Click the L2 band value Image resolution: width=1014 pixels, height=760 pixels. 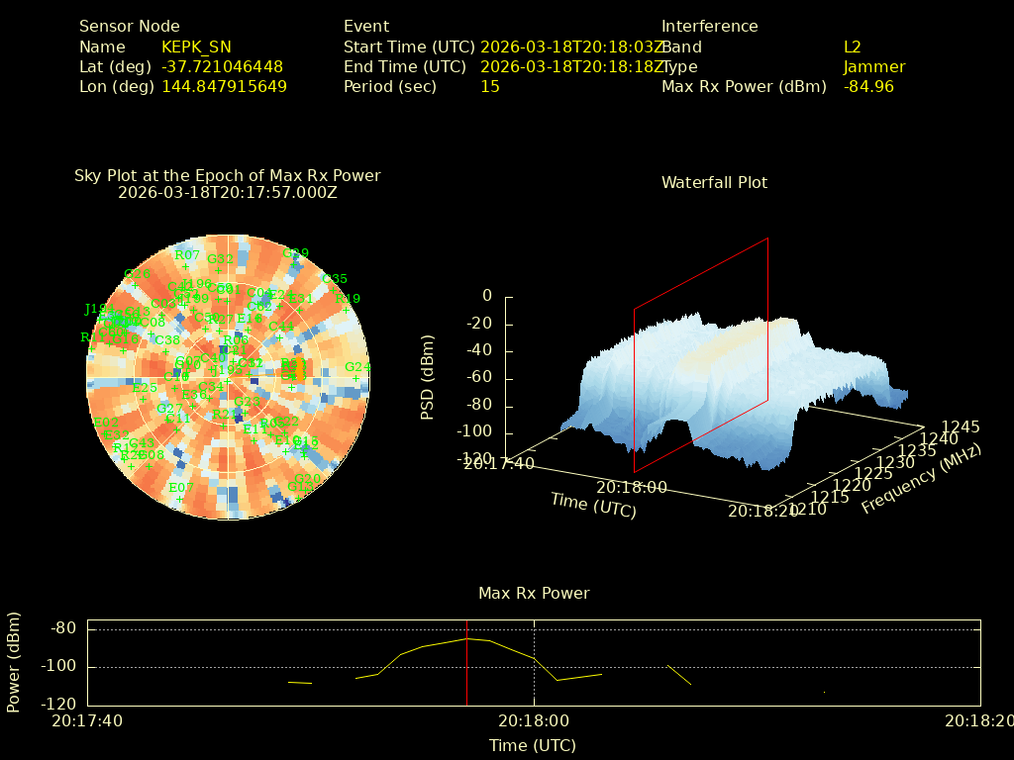(x=853, y=47)
